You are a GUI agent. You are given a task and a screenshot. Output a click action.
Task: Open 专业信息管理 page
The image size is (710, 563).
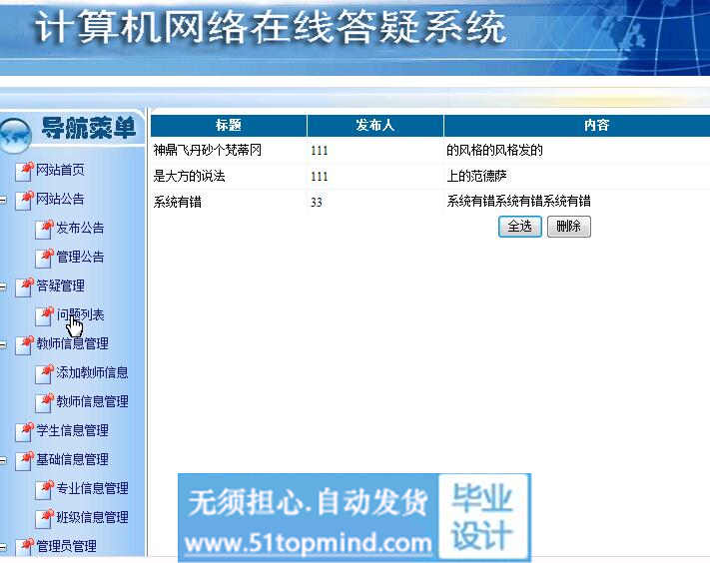click(x=93, y=489)
